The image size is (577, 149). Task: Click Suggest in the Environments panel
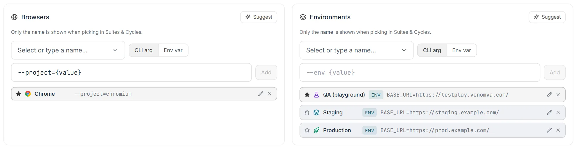pyautogui.click(x=547, y=17)
